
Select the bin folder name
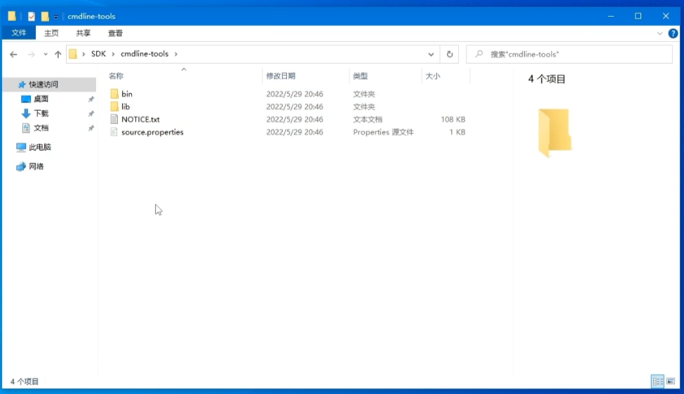(127, 94)
